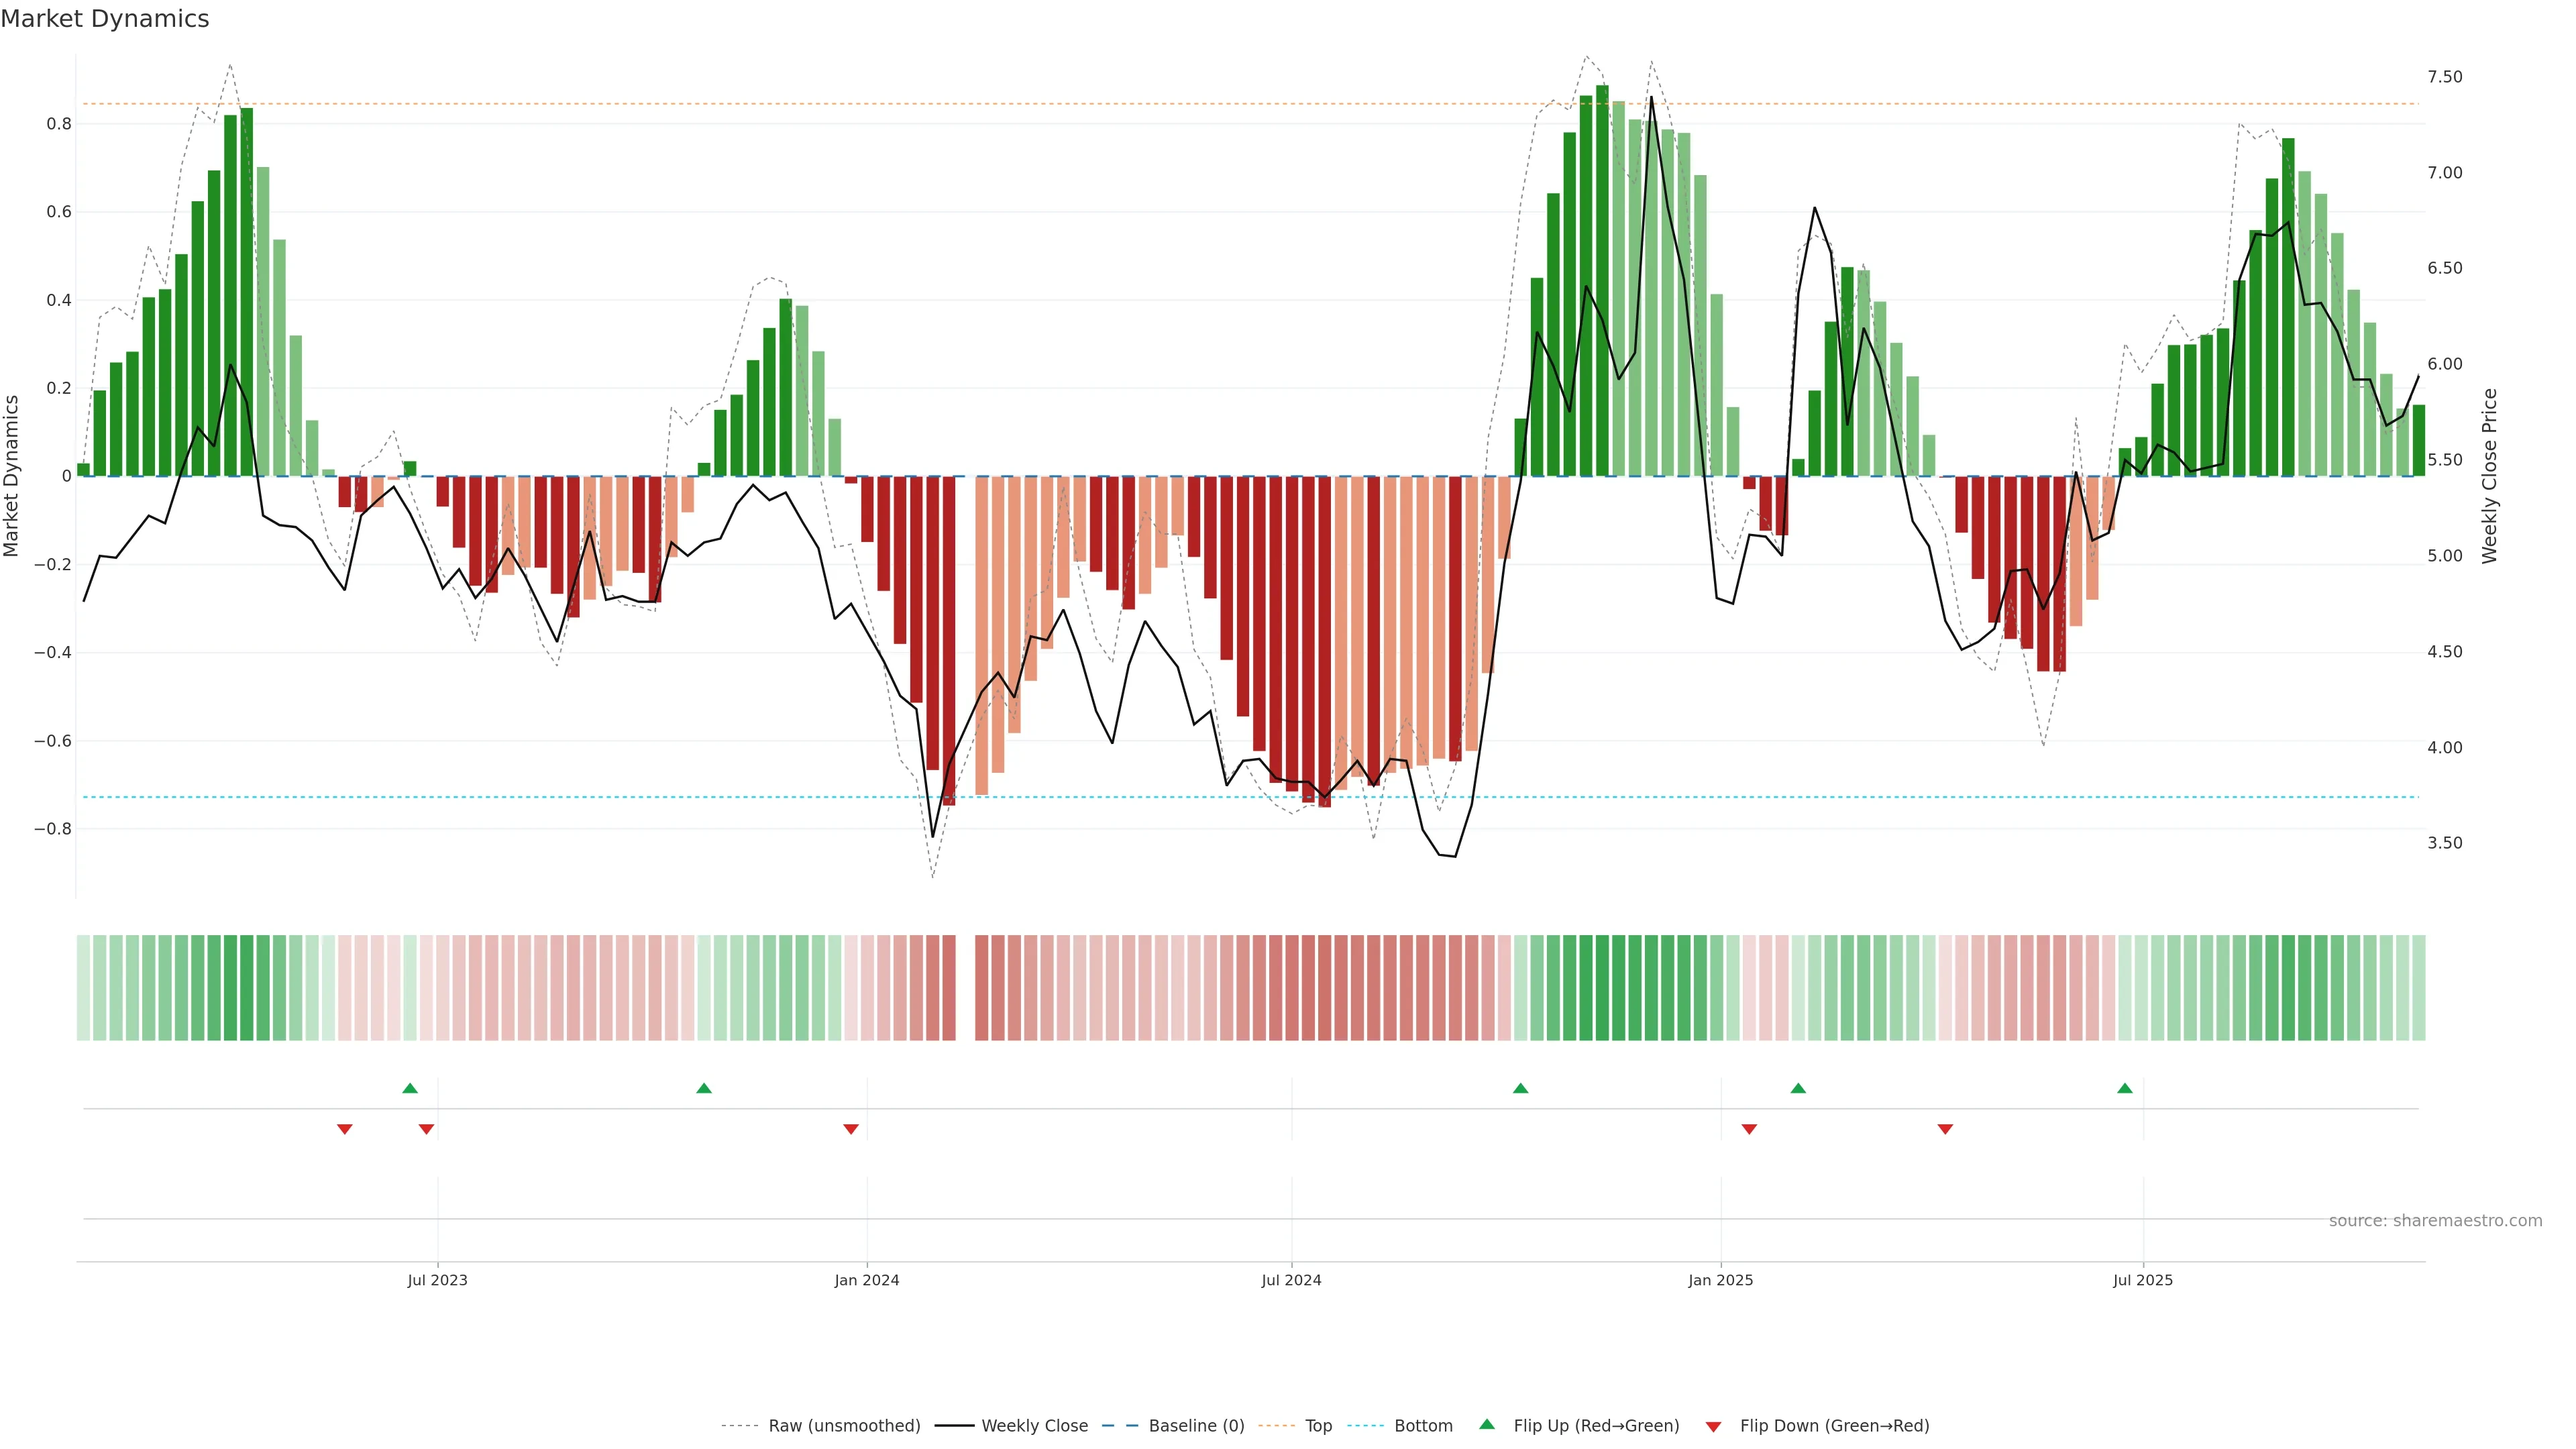Click the Jan 2024 x-axis label
Viewport: 2576px width, 1449px height.
point(867,1280)
